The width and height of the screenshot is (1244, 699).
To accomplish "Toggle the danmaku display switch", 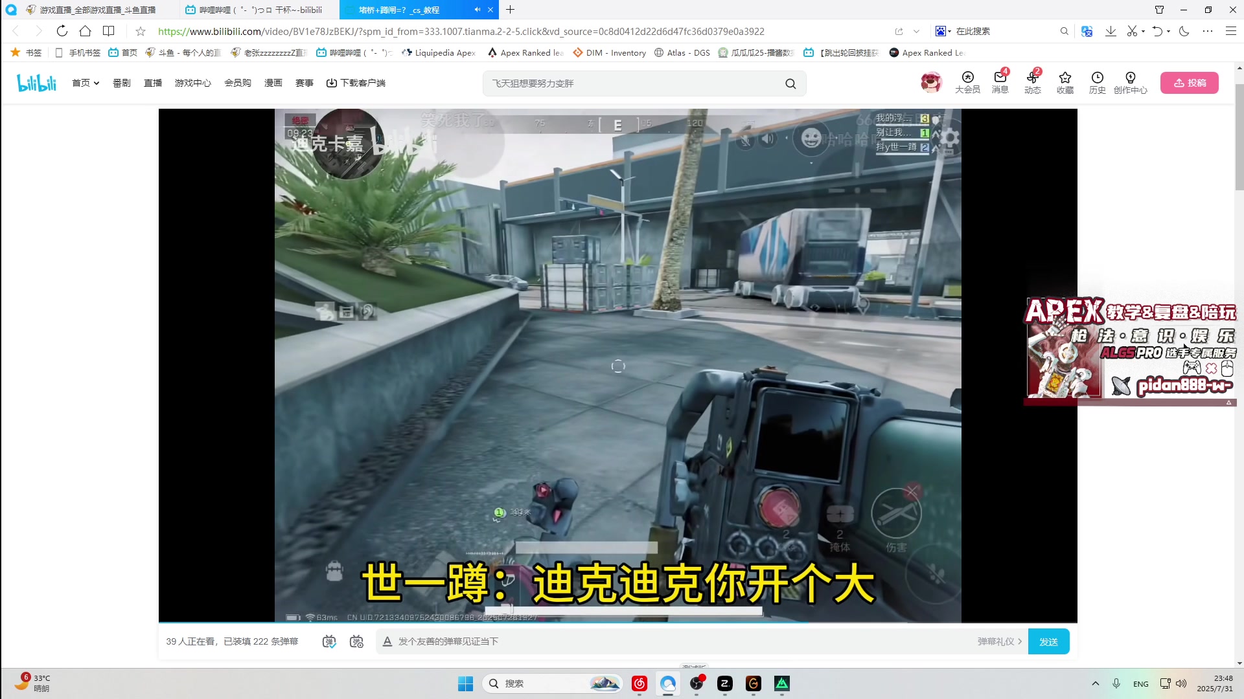I will click(x=329, y=641).
